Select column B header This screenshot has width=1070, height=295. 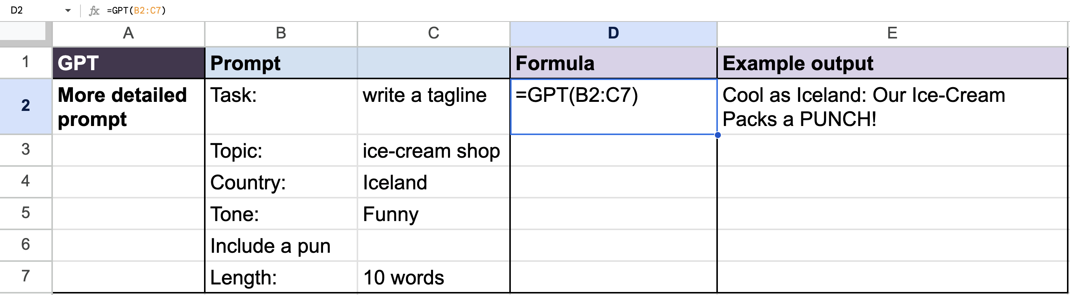(281, 33)
